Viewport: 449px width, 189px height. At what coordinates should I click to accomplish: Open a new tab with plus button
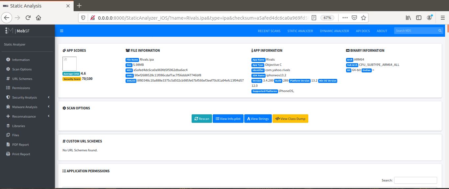click(79, 6)
